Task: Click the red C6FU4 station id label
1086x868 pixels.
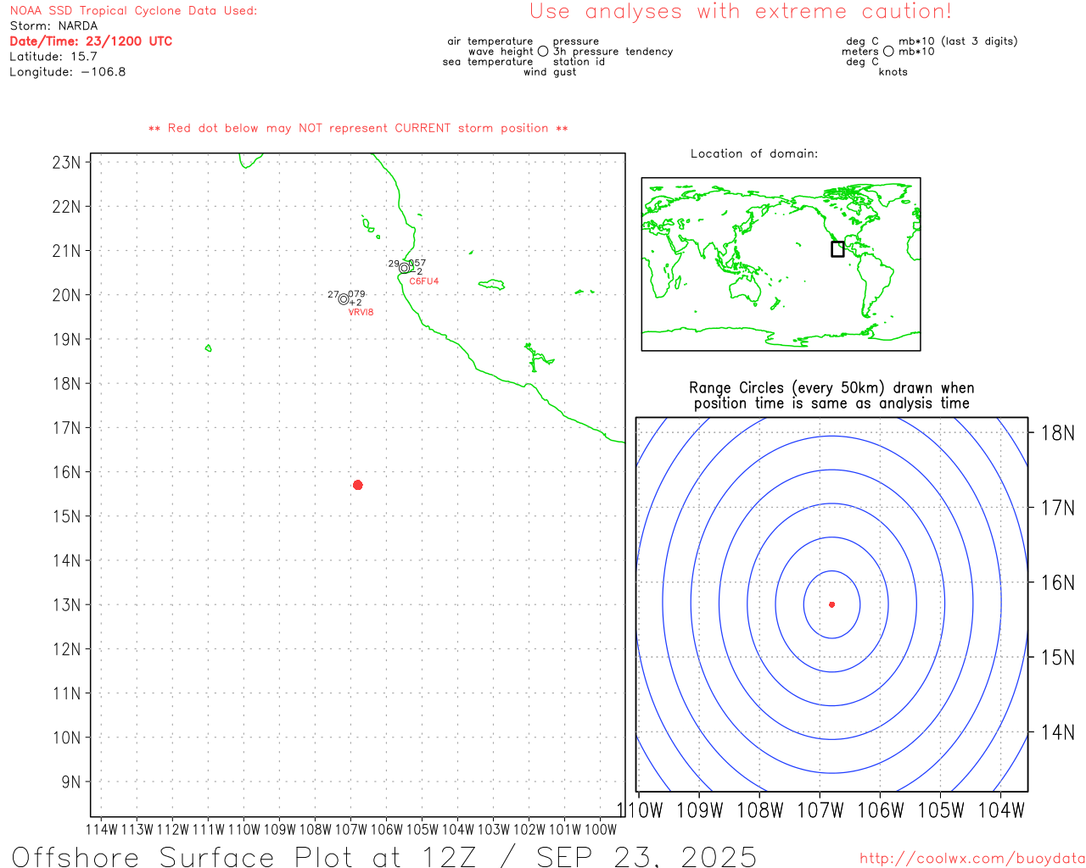Action: click(x=424, y=281)
